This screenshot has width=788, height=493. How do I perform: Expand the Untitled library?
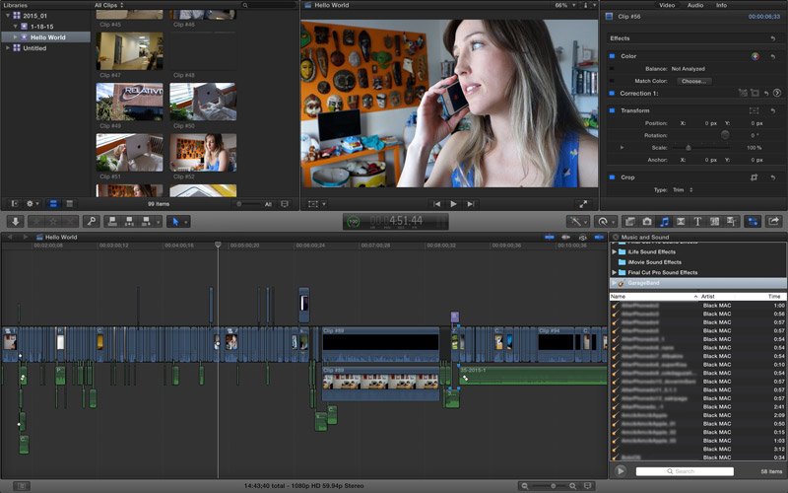pos(8,48)
